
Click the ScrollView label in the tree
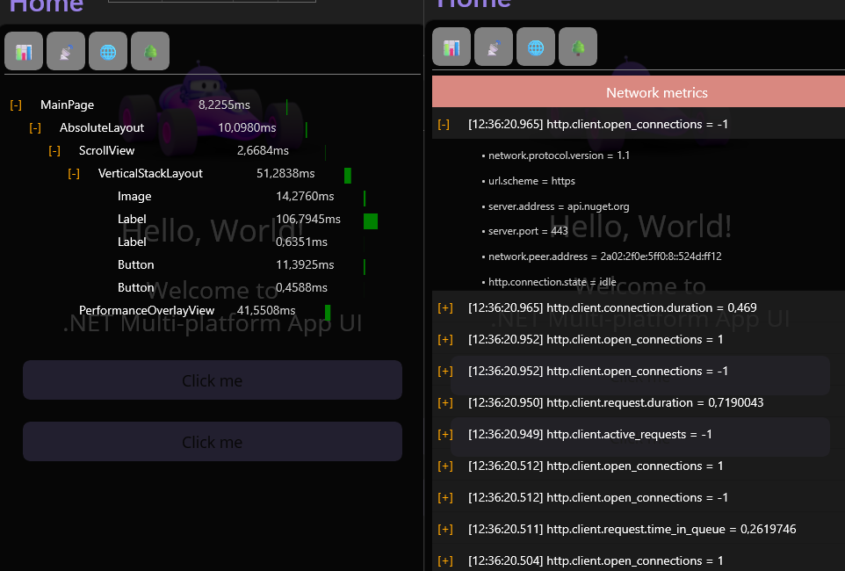[x=106, y=150]
